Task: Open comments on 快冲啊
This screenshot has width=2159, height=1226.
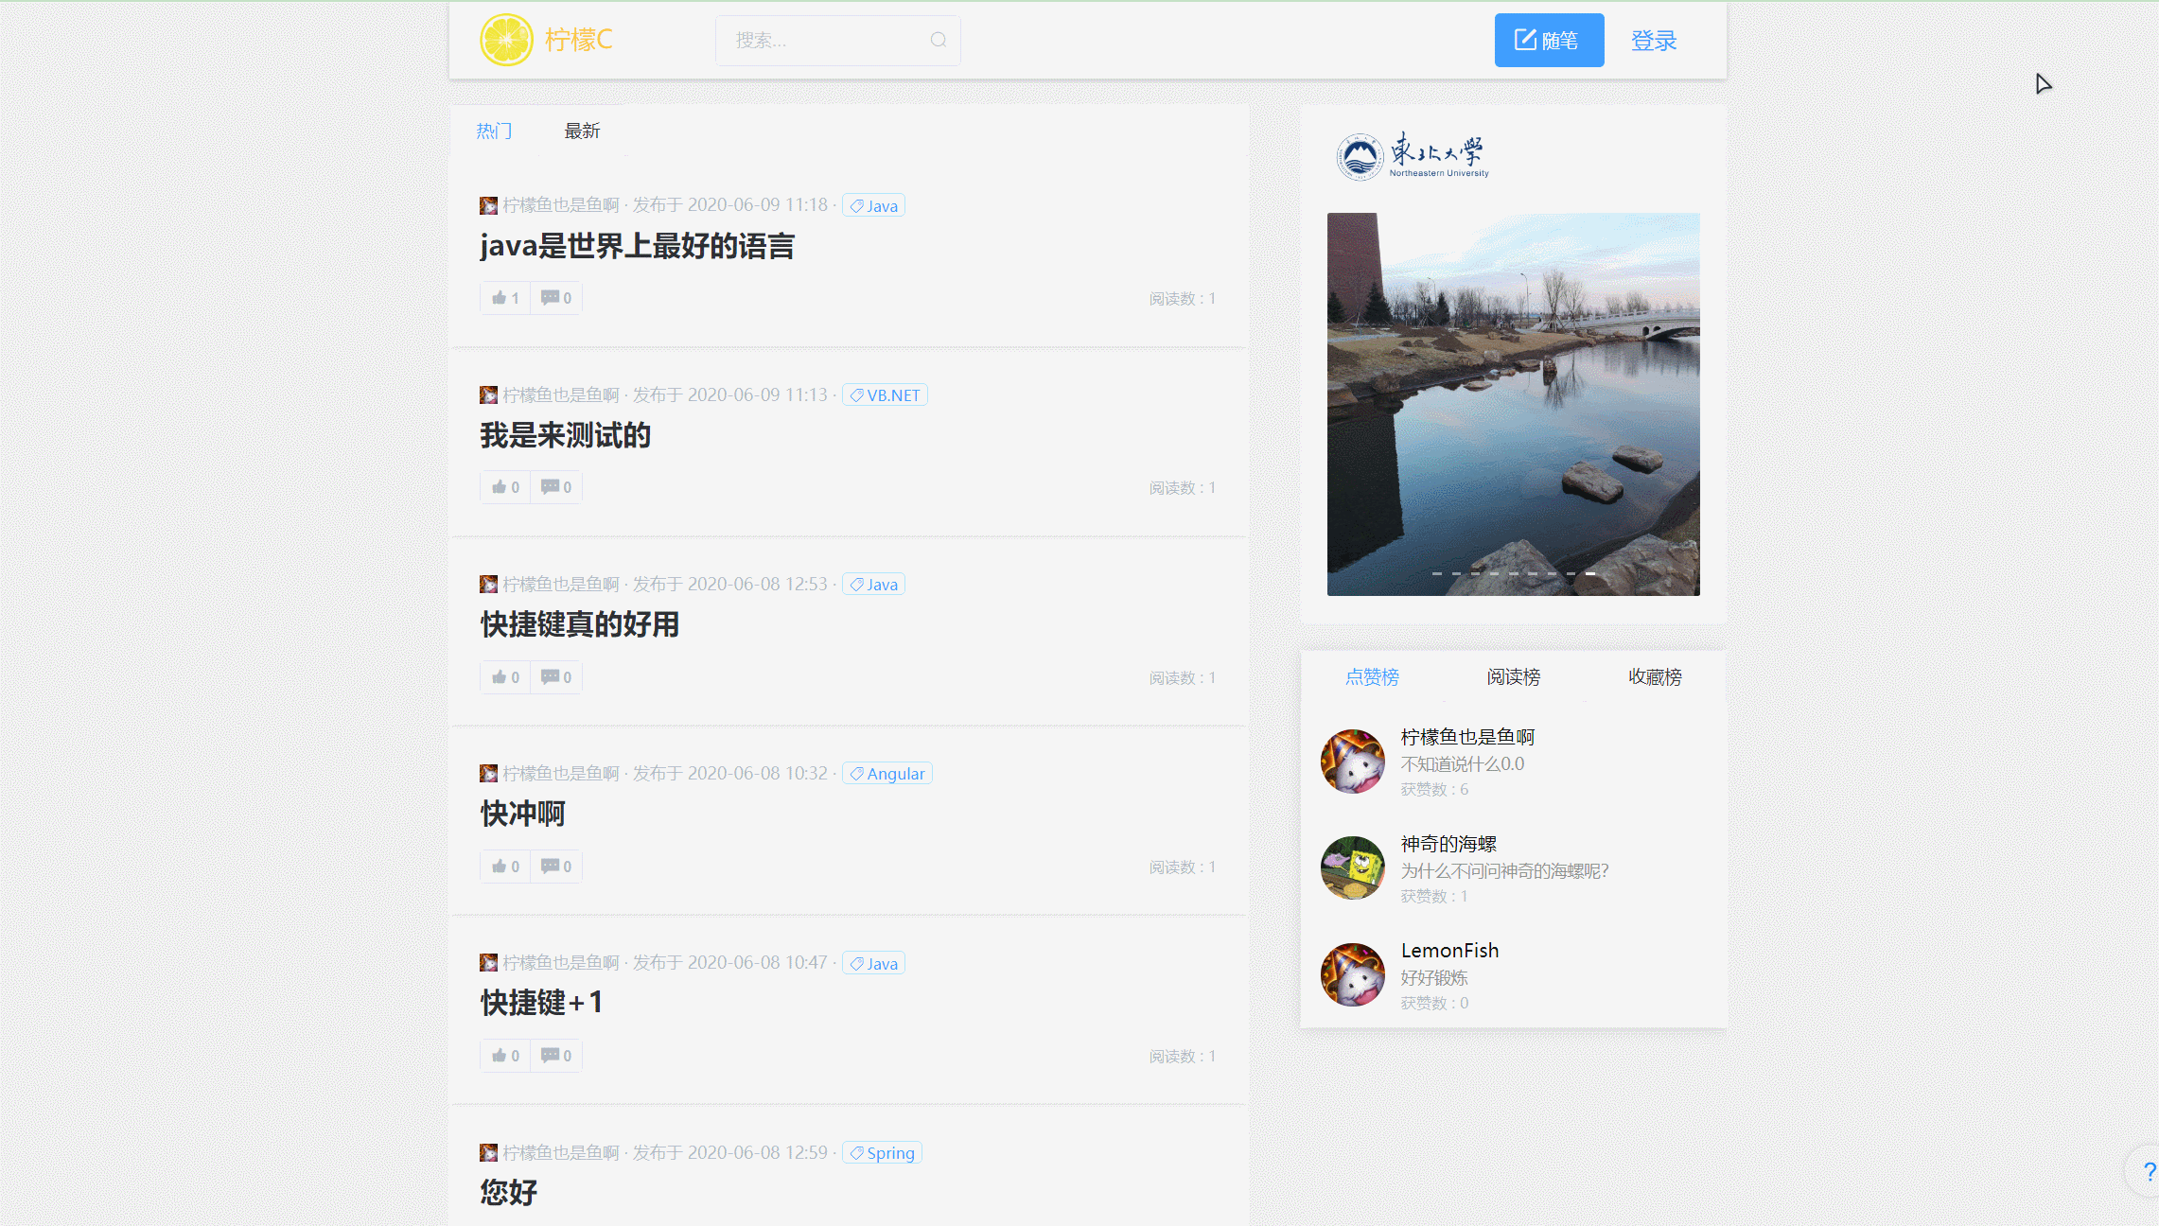Action: (x=556, y=867)
